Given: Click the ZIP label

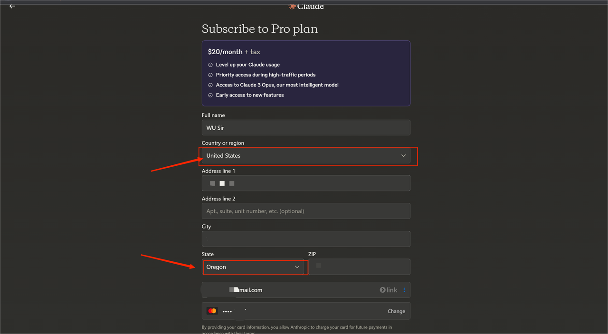Looking at the screenshot, I should (x=312, y=254).
